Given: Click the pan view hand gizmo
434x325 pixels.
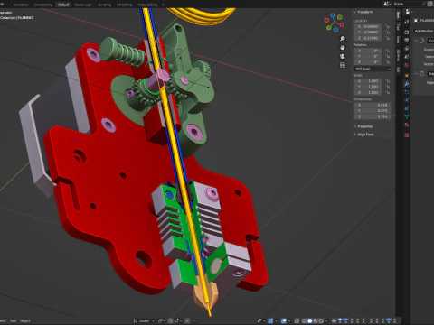Looking at the screenshot, I should click(343, 47).
